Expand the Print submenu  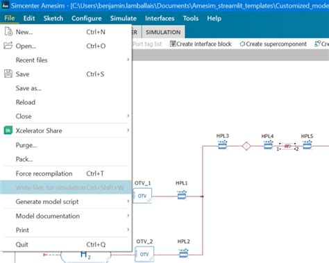pyautogui.click(x=66, y=230)
